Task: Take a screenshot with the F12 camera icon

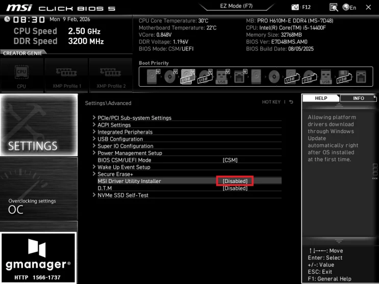Action: click(x=295, y=7)
